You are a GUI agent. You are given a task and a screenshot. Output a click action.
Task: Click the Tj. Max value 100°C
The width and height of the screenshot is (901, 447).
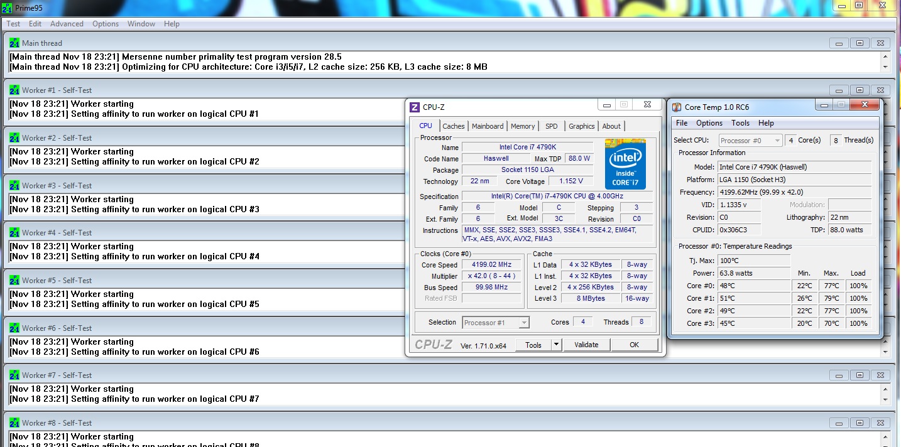tap(754, 261)
